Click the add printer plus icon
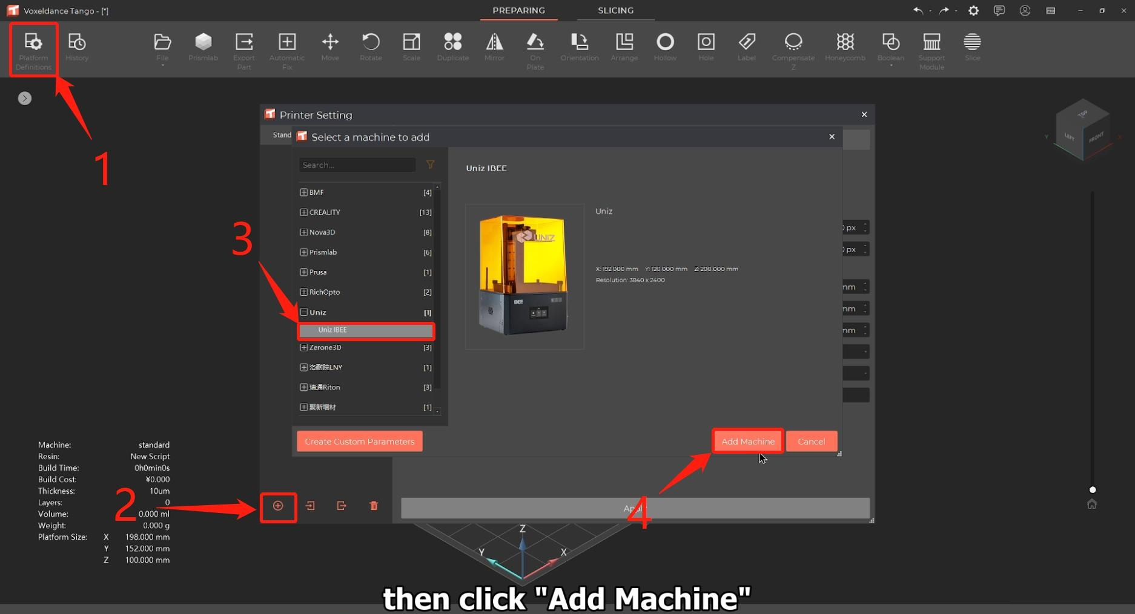Image resolution: width=1135 pixels, height=614 pixels. (x=278, y=506)
